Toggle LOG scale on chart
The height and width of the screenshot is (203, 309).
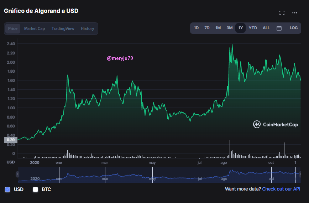[293, 28]
